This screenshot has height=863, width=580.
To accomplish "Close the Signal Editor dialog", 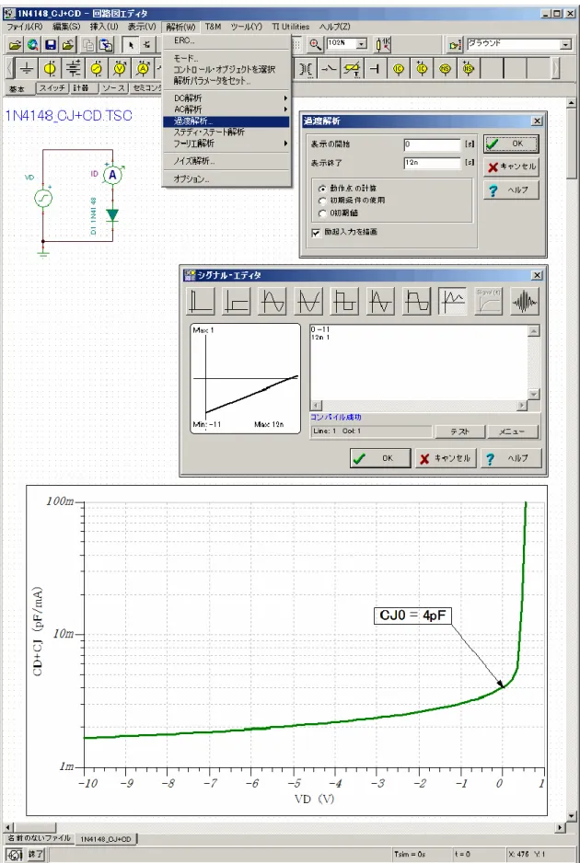I will click(x=537, y=275).
